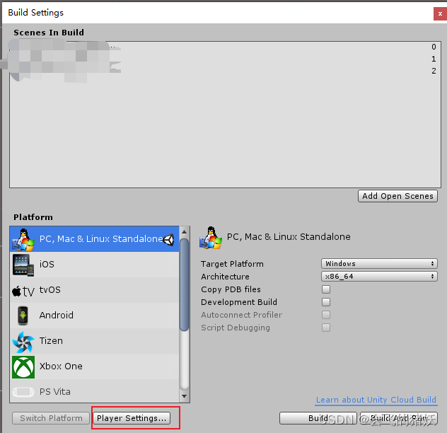Open the Target Platform dropdown
The height and width of the screenshot is (433, 447).
[379, 264]
